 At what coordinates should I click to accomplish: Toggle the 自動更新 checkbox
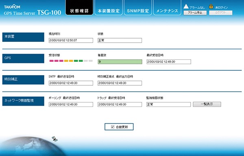(x=113, y=127)
